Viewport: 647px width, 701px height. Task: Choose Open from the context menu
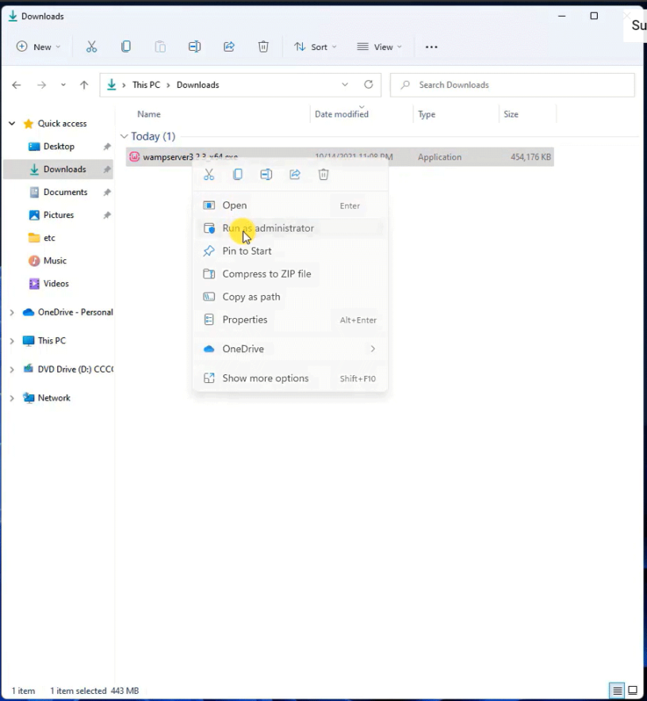[289, 205]
